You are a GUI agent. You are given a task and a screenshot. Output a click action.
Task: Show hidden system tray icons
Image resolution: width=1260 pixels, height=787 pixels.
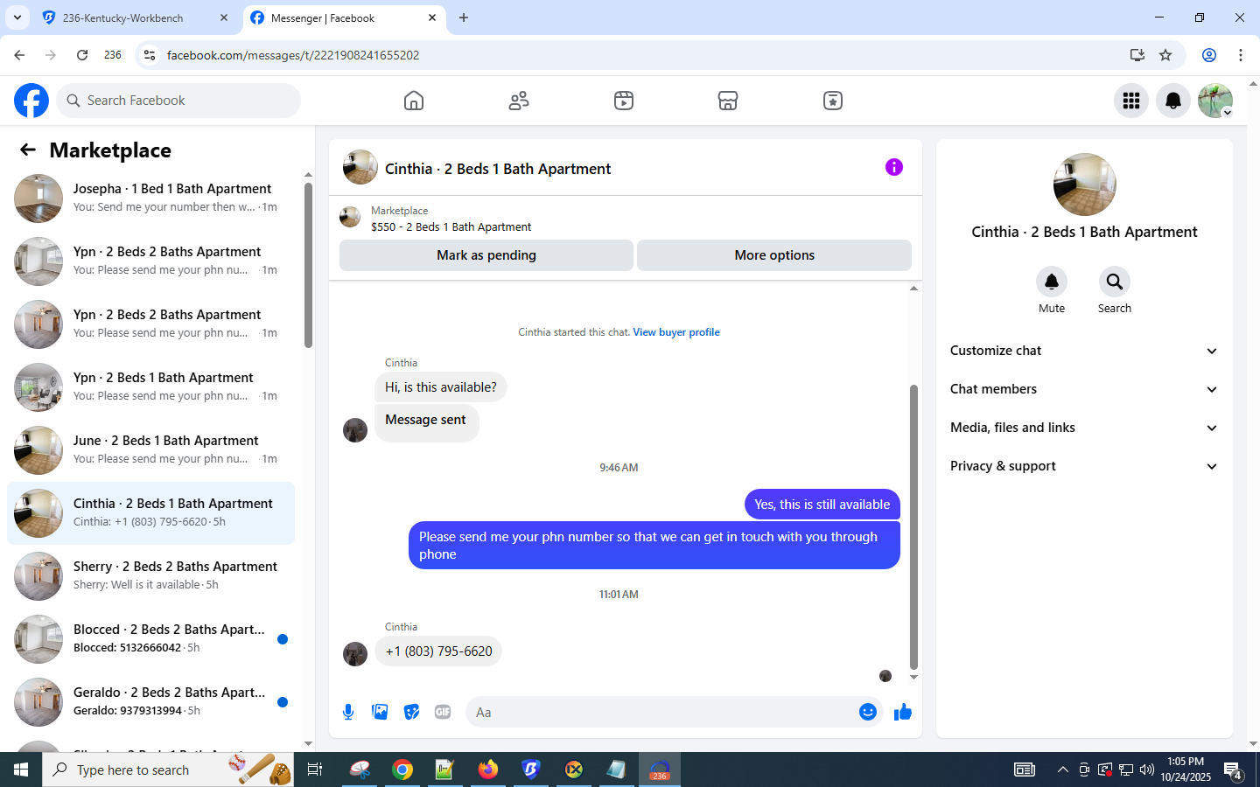[x=1062, y=770]
